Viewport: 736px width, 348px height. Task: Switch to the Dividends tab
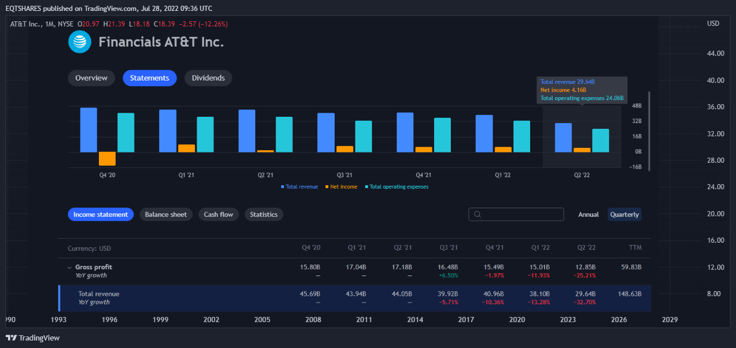(208, 78)
